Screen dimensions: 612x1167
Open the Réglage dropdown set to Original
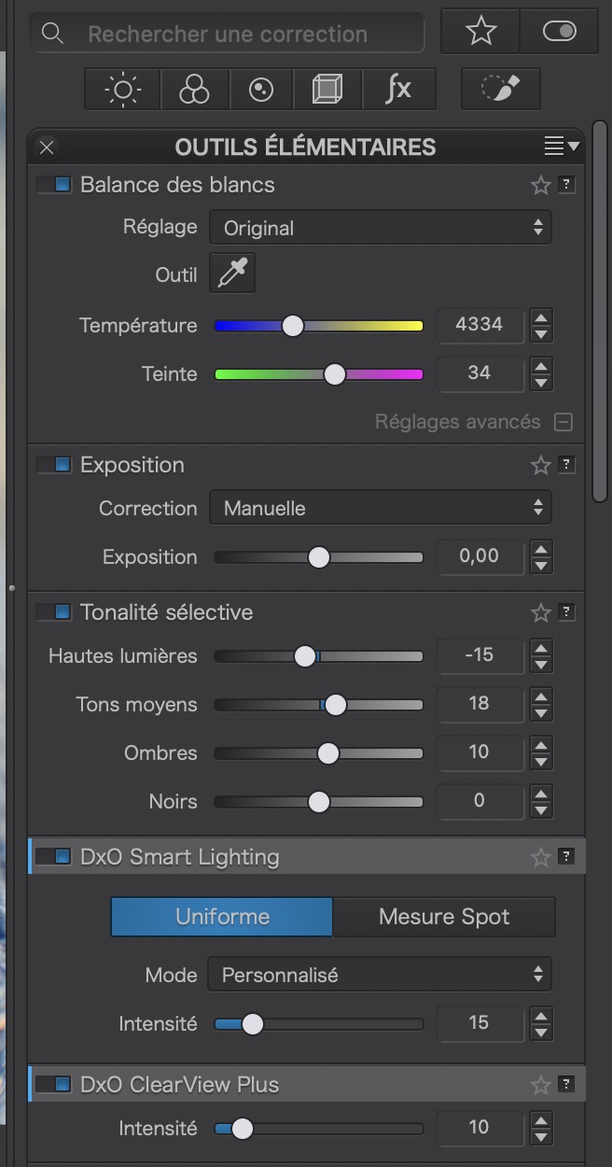[380, 228]
